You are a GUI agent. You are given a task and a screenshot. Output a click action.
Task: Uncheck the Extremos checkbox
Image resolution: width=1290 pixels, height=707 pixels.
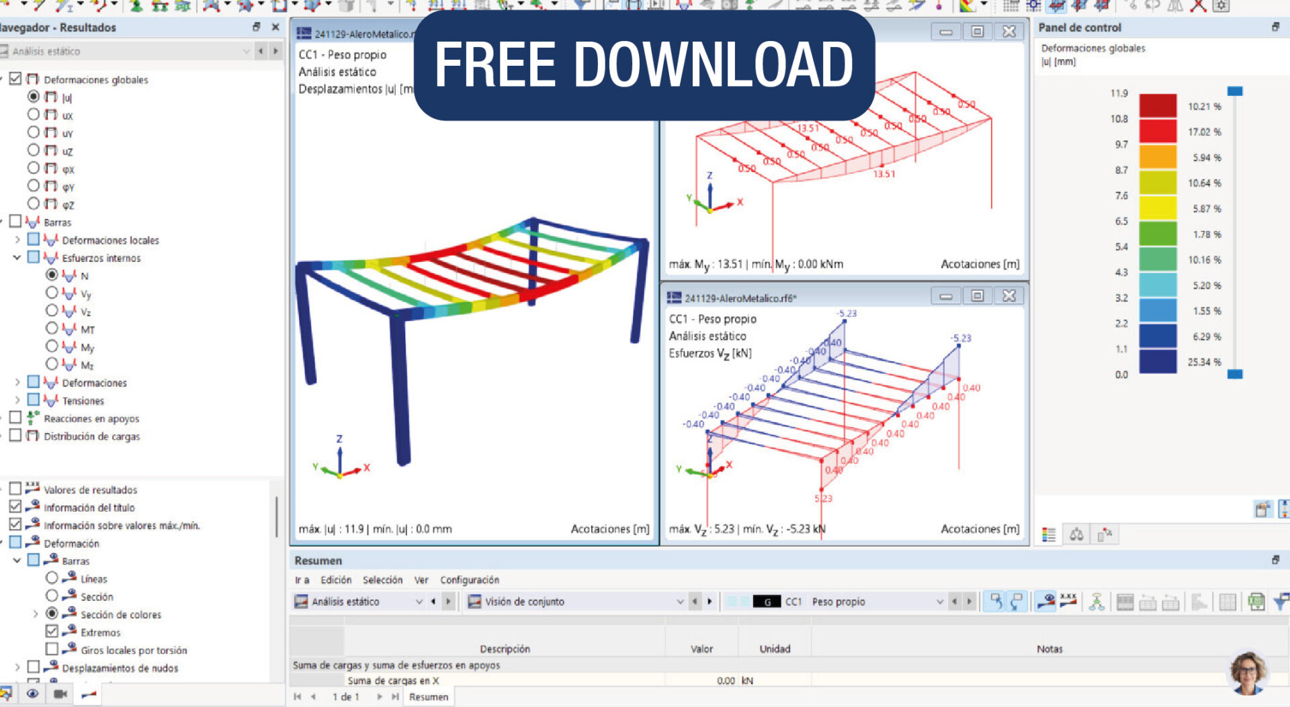pos(52,631)
